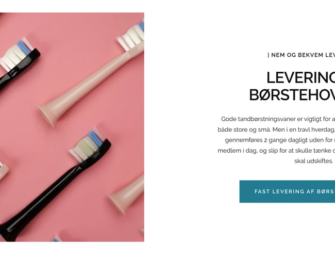
Task: Click the 'gennemføres 2 gange dagligt' text line
Action: (280, 140)
